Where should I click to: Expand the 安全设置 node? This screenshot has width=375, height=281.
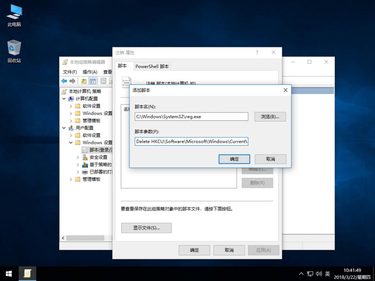coord(78,157)
